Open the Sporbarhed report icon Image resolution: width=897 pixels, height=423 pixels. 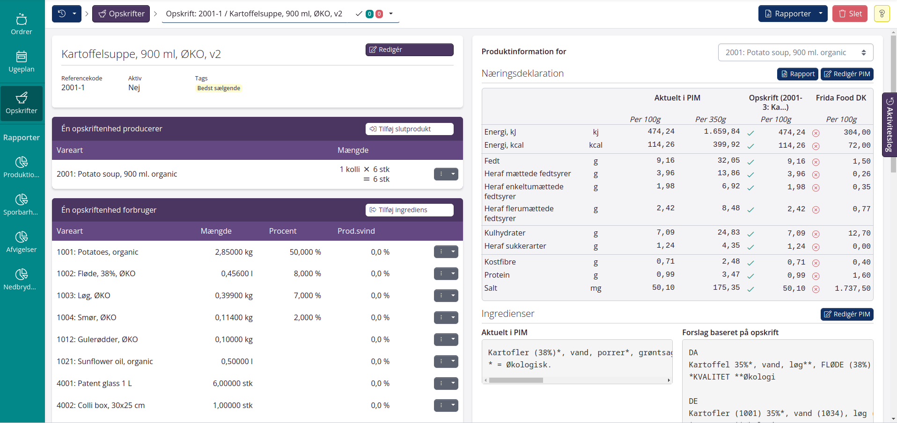pos(22,205)
